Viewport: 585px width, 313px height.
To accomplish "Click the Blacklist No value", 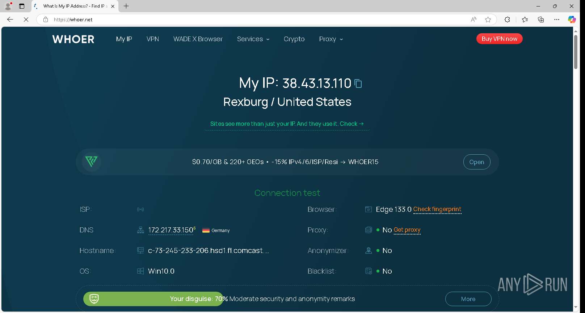I will [x=387, y=271].
